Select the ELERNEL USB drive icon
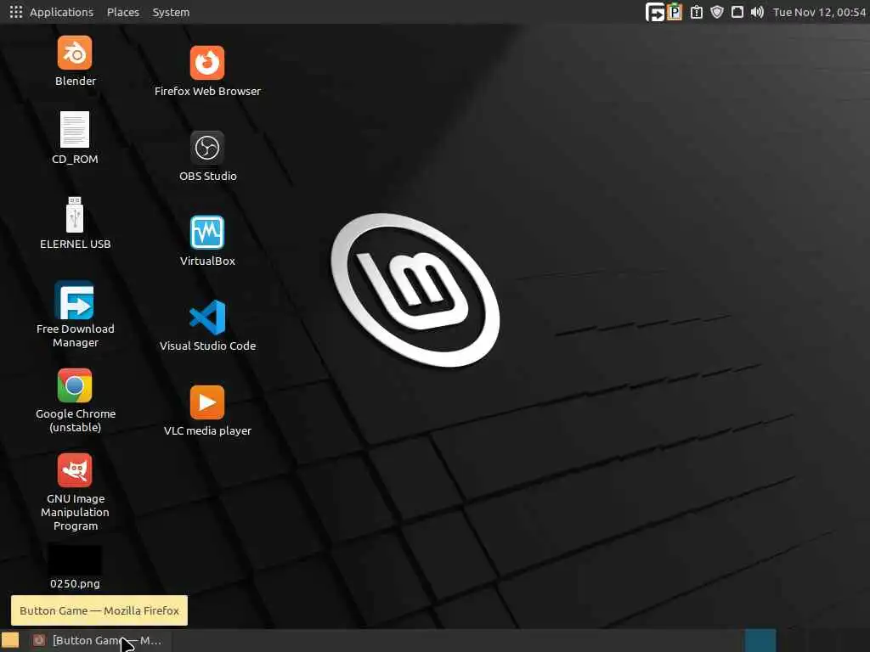Image resolution: width=870 pixels, height=652 pixels. pyautogui.click(x=75, y=214)
